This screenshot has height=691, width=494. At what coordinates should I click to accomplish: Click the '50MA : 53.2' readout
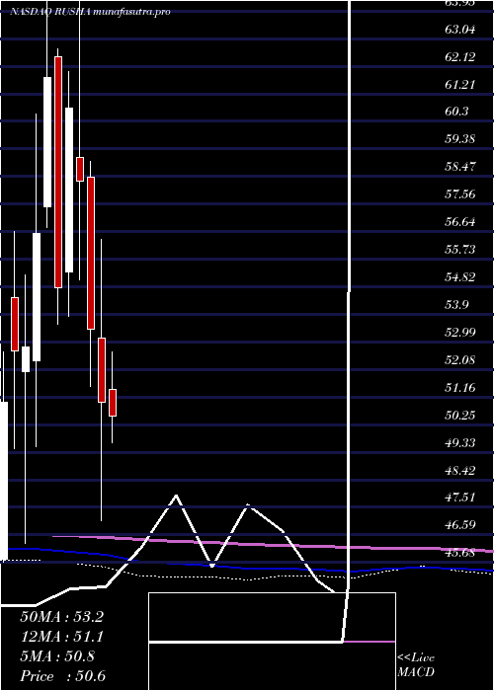tap(61, 617)
